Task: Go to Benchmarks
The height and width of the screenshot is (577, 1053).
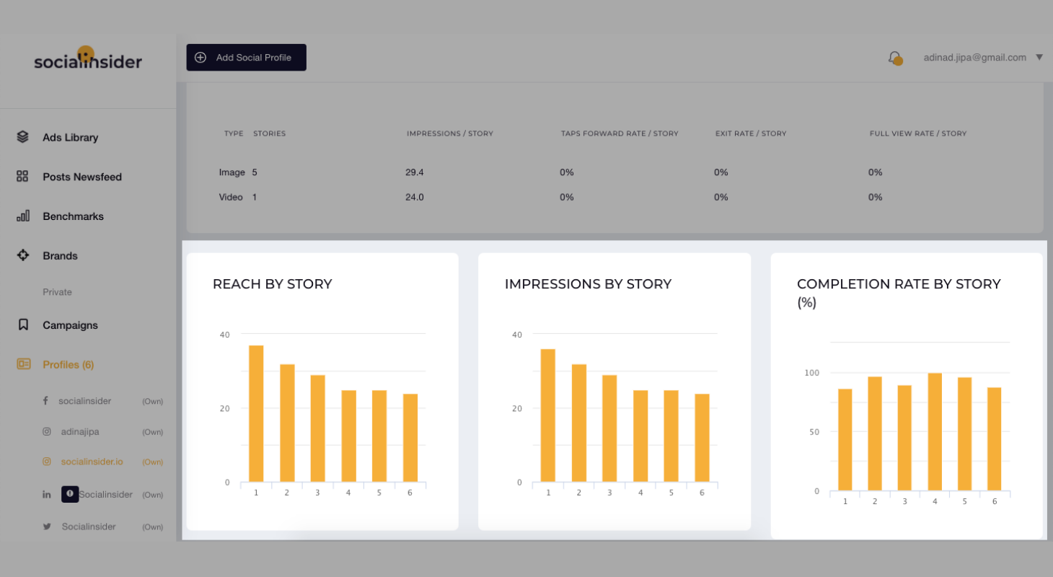Action: (x=73, y=216)
